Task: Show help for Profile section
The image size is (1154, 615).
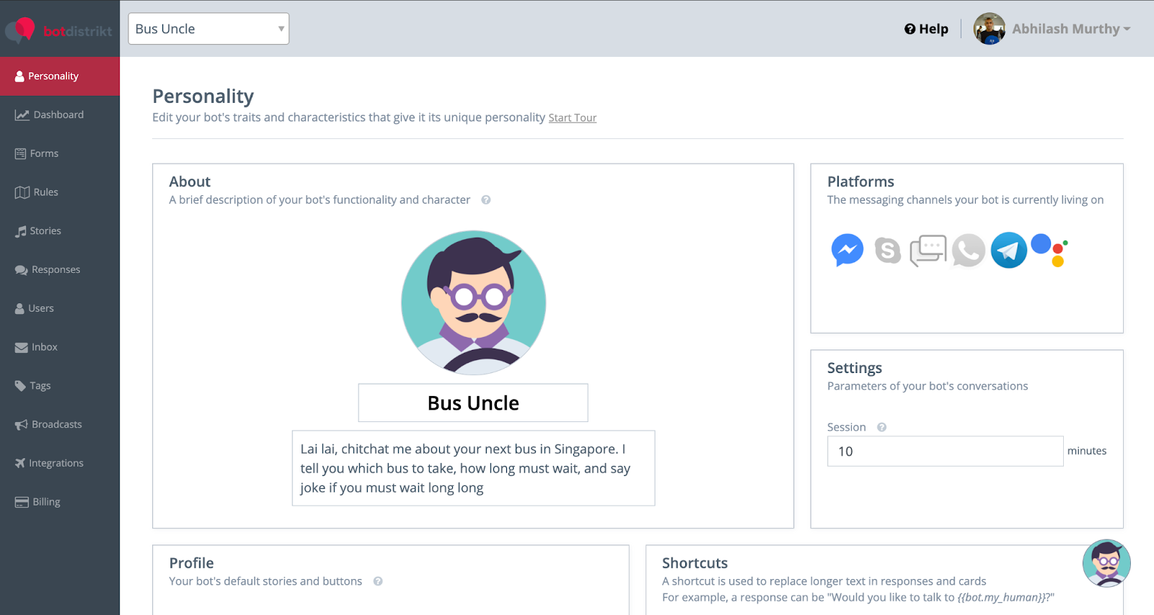Action: pyautogui.click(x=378, y=582)
